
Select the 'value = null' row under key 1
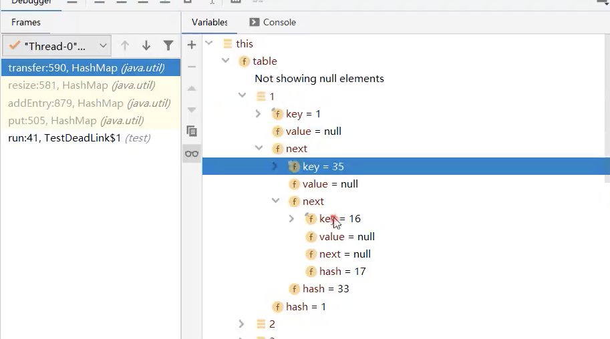404,131
